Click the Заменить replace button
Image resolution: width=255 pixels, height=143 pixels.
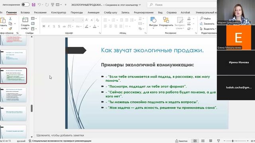tap(207, 24)
